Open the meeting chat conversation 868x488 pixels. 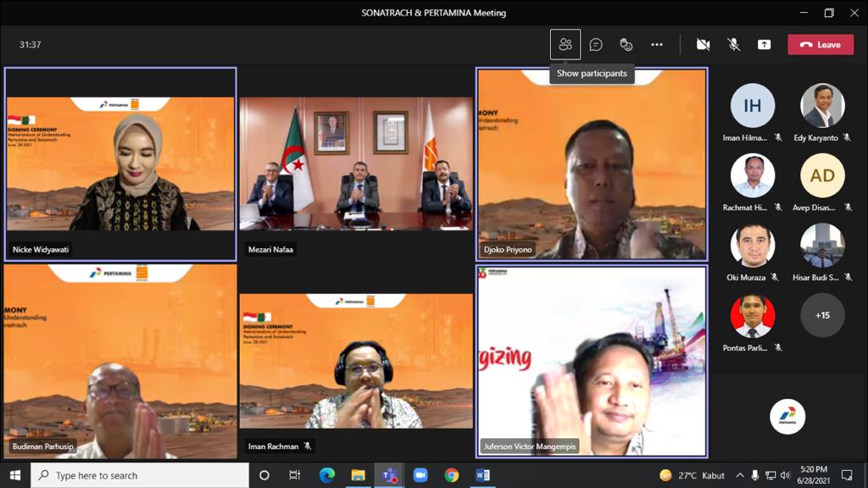[x=596, y=44]
